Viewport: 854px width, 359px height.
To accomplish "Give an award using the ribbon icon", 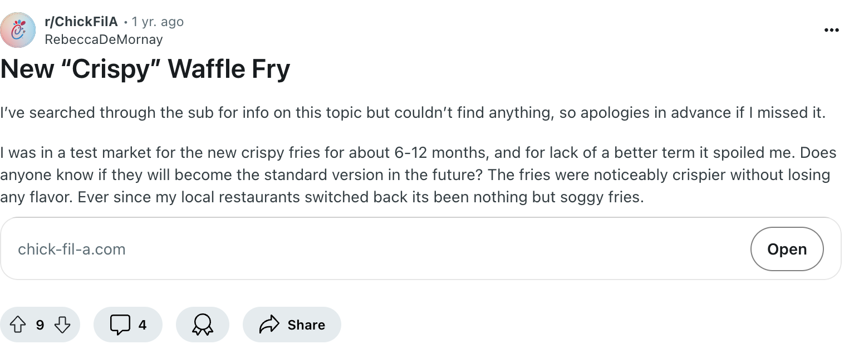I will pyautogui.click(x=202, y=325).
